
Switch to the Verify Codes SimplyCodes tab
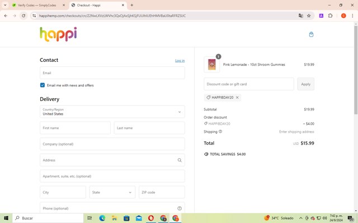point(37,5)
